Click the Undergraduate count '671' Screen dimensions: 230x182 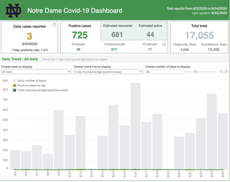pyautogui.click(x=114, y=50)
